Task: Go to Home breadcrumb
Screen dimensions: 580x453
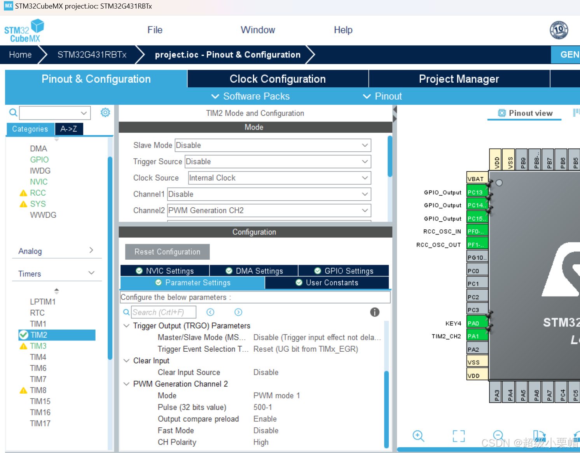Action: [20, 55]
